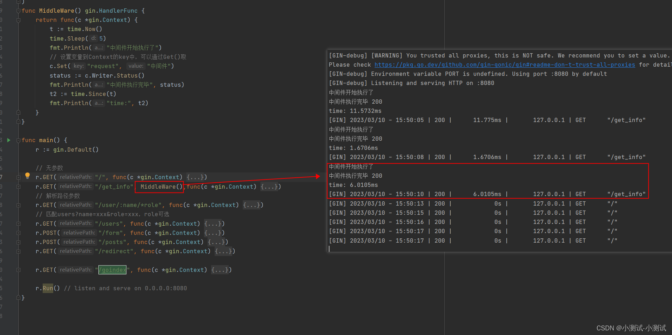Expand gutter fold on the "/redirect" line

(18, 251)
